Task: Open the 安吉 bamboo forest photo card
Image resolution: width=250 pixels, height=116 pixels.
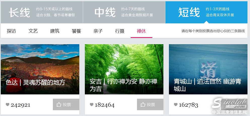Action: [124, 69]
